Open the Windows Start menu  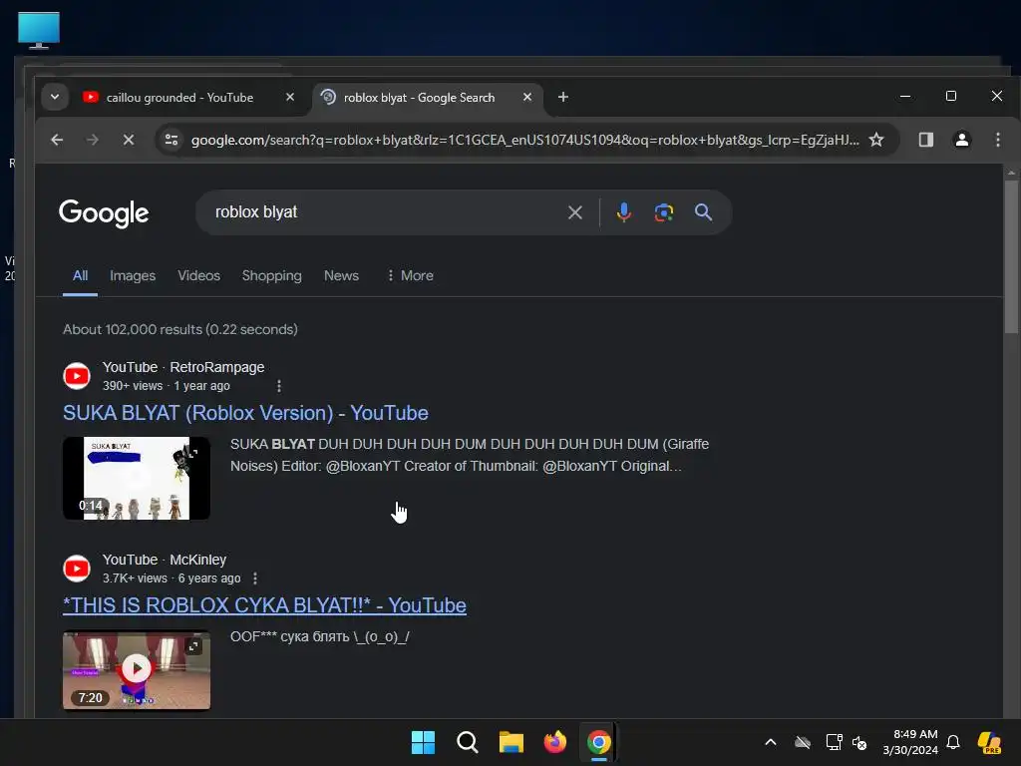point(423,742)
